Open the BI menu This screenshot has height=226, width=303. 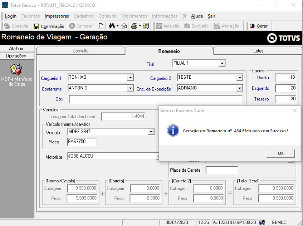coord(184,16)
